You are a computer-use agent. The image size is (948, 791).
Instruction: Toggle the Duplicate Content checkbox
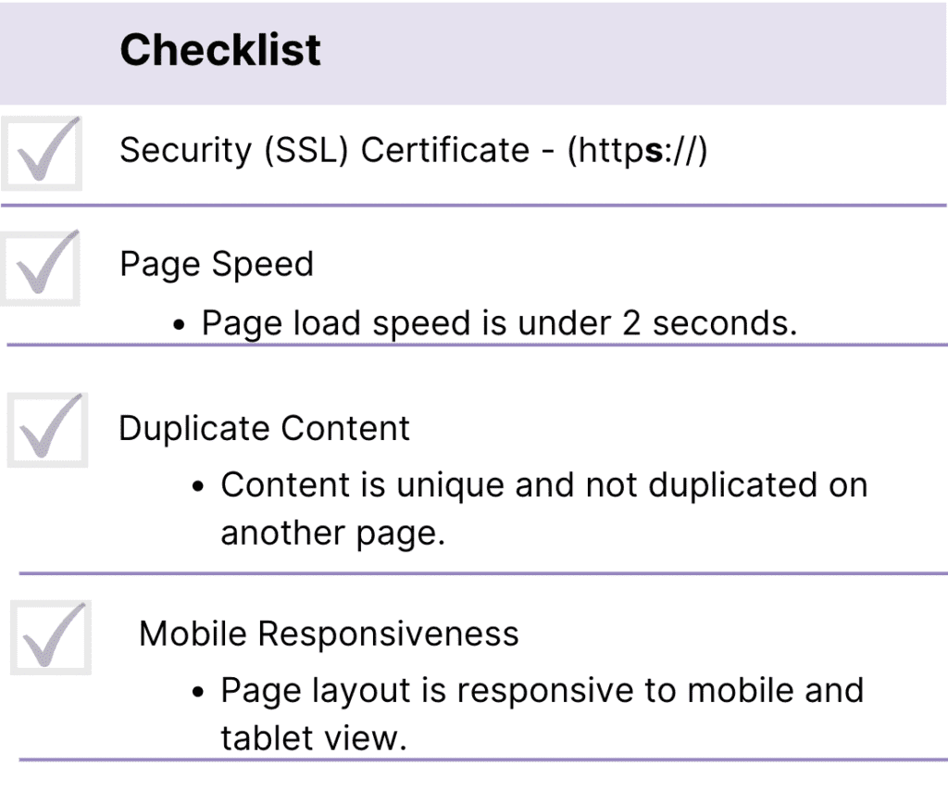(x=47, y=430)
